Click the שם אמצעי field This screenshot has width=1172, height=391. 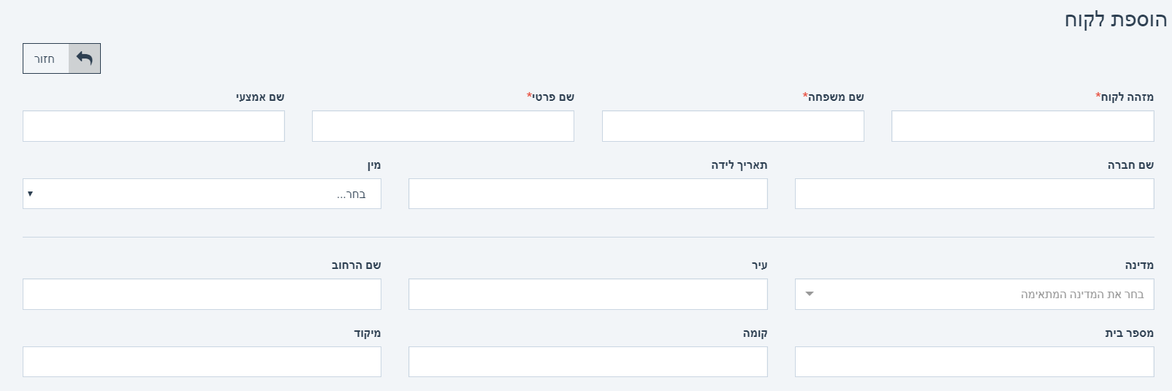pos(153,126)
